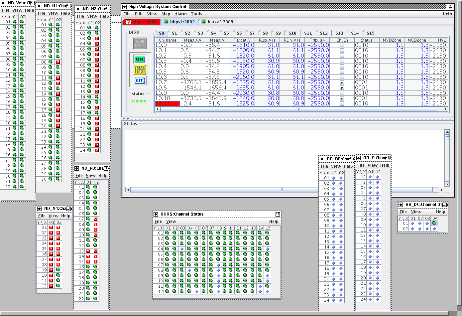Click Target_V value -2080.0 for L0.6

(242, 77)
